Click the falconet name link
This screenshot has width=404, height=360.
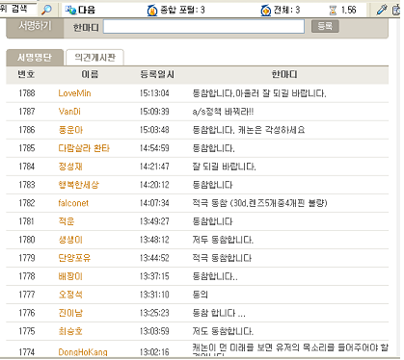pos(73,203)
